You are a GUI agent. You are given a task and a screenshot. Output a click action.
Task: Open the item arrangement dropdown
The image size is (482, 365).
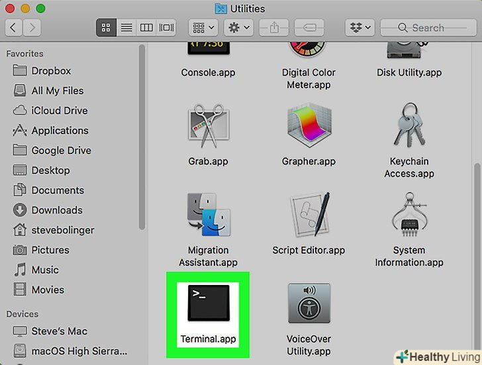point(203,28)
